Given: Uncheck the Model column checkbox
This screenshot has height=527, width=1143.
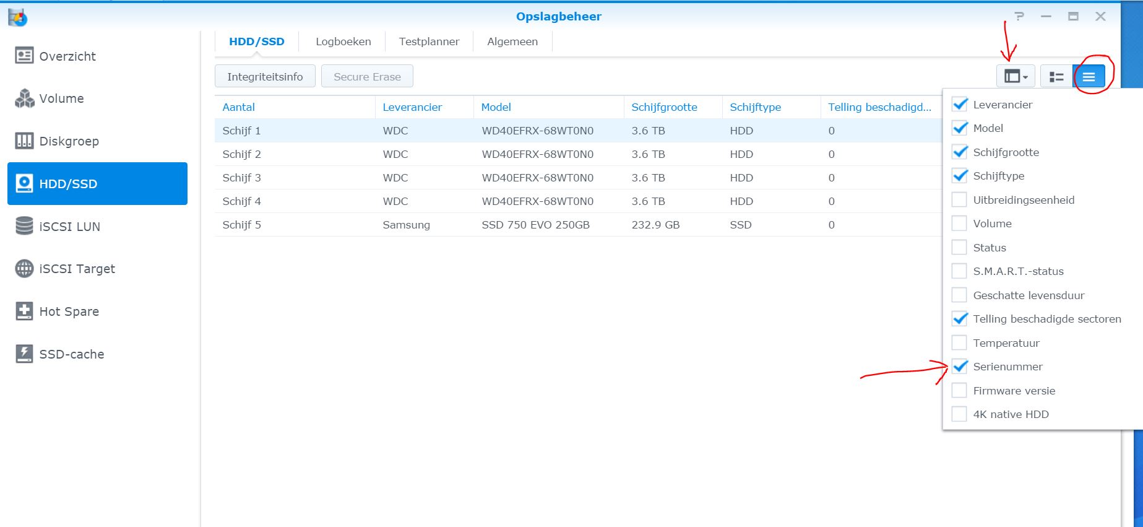Looking at the screenshot, I should click(959, 128).
